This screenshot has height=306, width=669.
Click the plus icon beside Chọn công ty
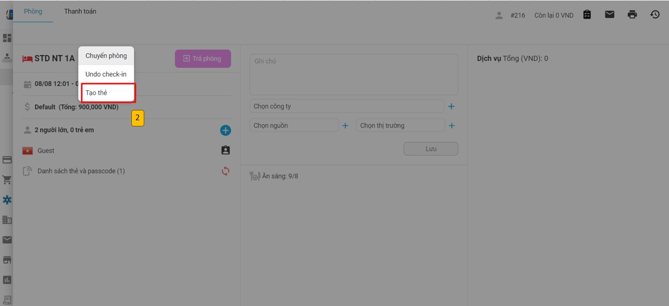[451, 106]
